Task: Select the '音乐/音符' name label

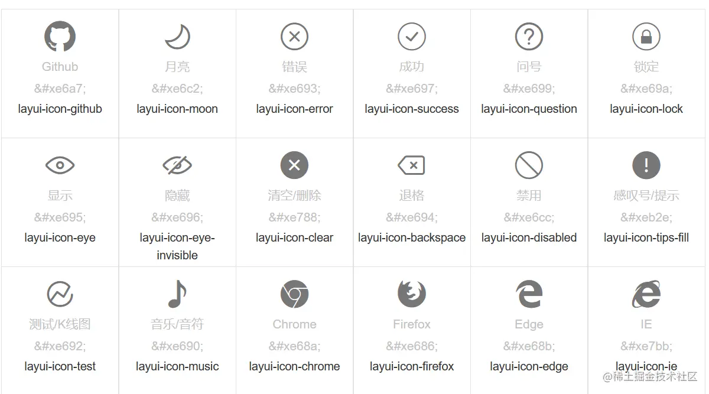Action: coord(177,324)
